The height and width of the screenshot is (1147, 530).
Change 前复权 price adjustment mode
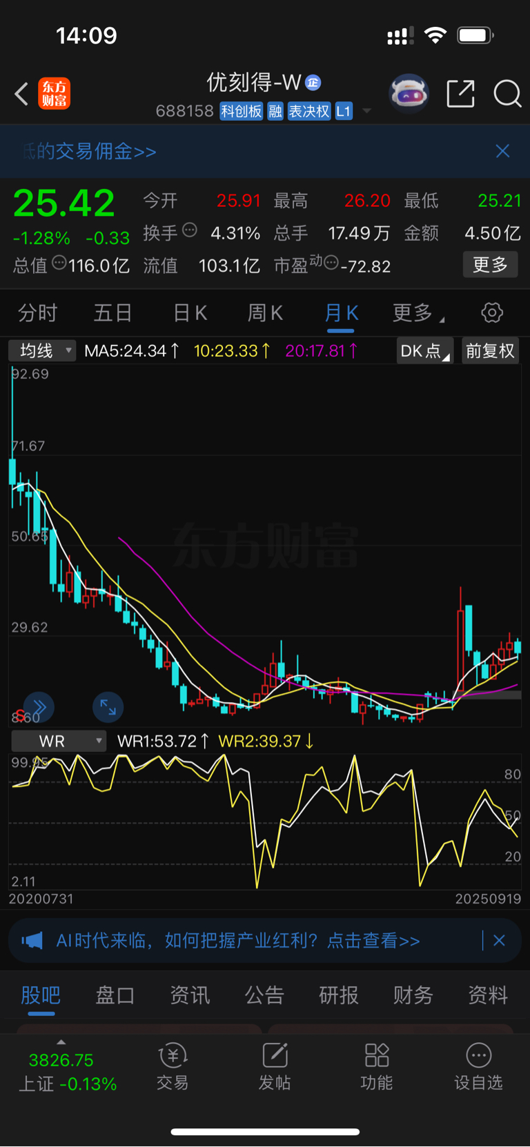490,351
